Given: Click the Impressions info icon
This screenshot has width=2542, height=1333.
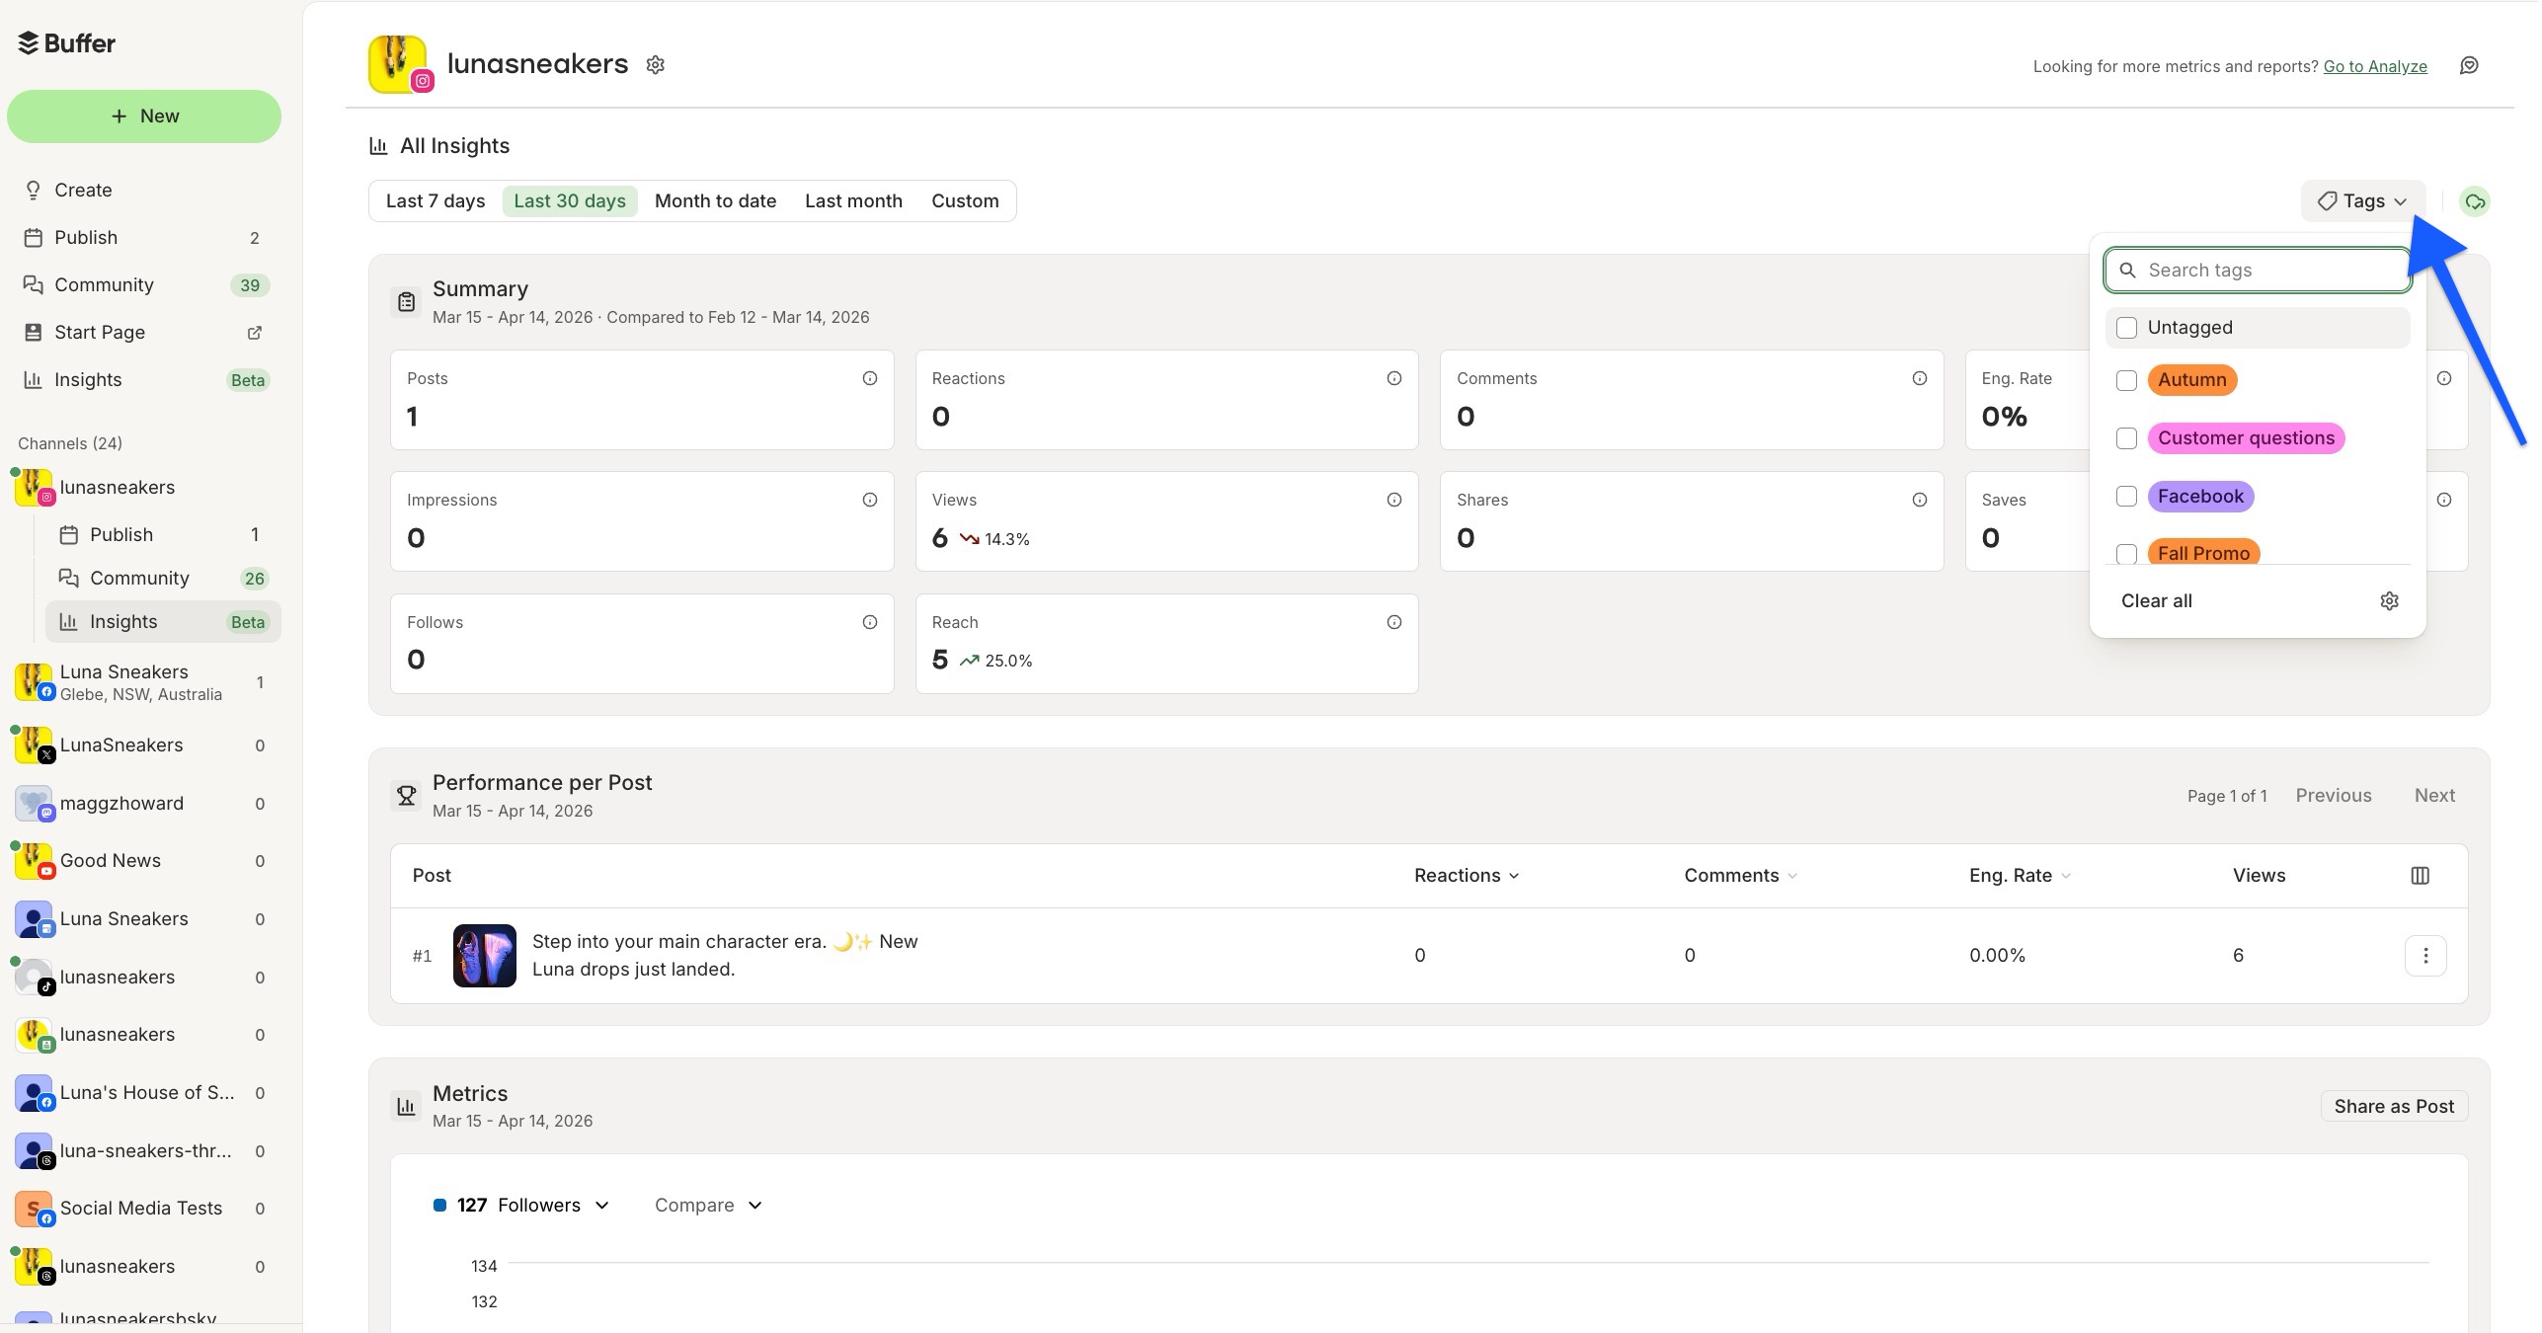Looking at the screenshot, I should pyautogui.click(x=869, y=500).
